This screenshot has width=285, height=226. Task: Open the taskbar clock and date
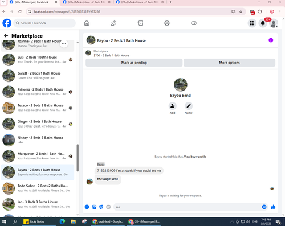[266, 221]
